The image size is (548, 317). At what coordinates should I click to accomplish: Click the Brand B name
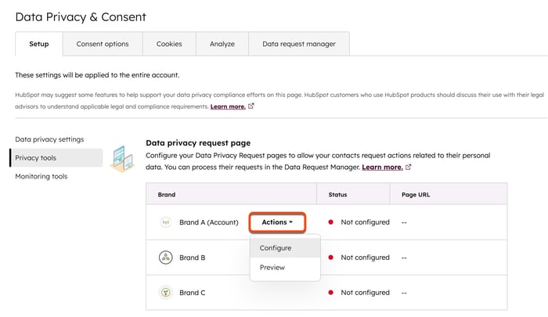pyautogui.click(x=193, y=258)
